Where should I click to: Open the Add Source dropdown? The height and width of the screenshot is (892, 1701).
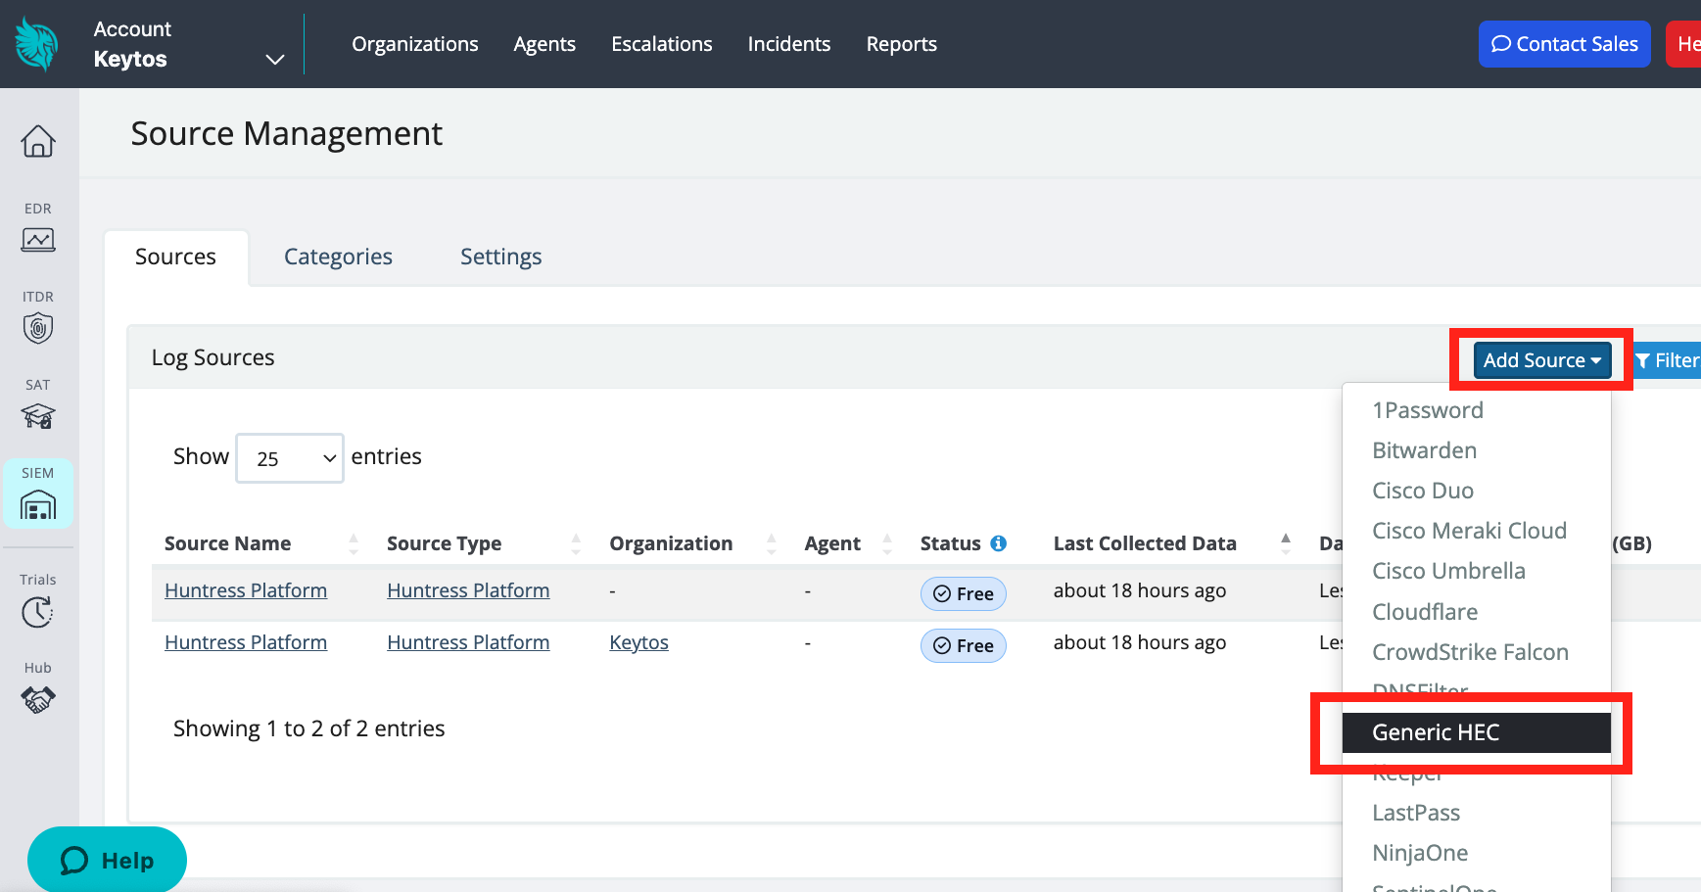[x=1540, y=360]
